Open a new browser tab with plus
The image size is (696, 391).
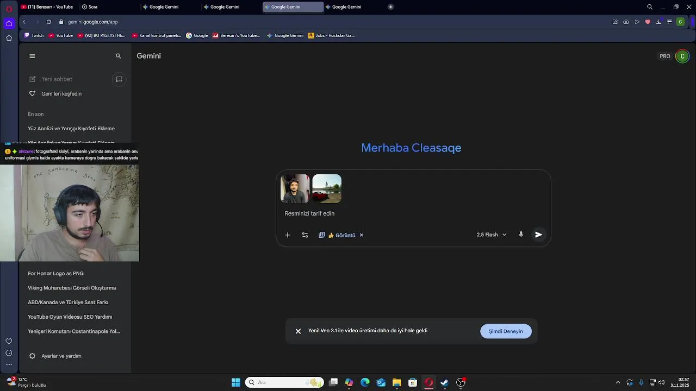point(390,7)
